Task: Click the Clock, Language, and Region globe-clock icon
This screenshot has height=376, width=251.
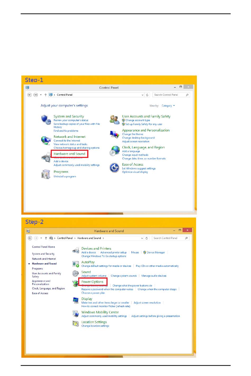Action: click(114, 151)
